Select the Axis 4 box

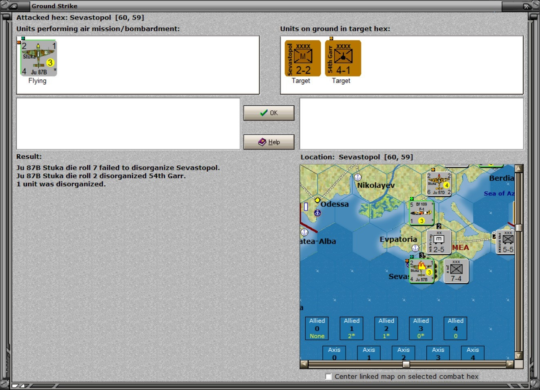click(x=472, y=353)
